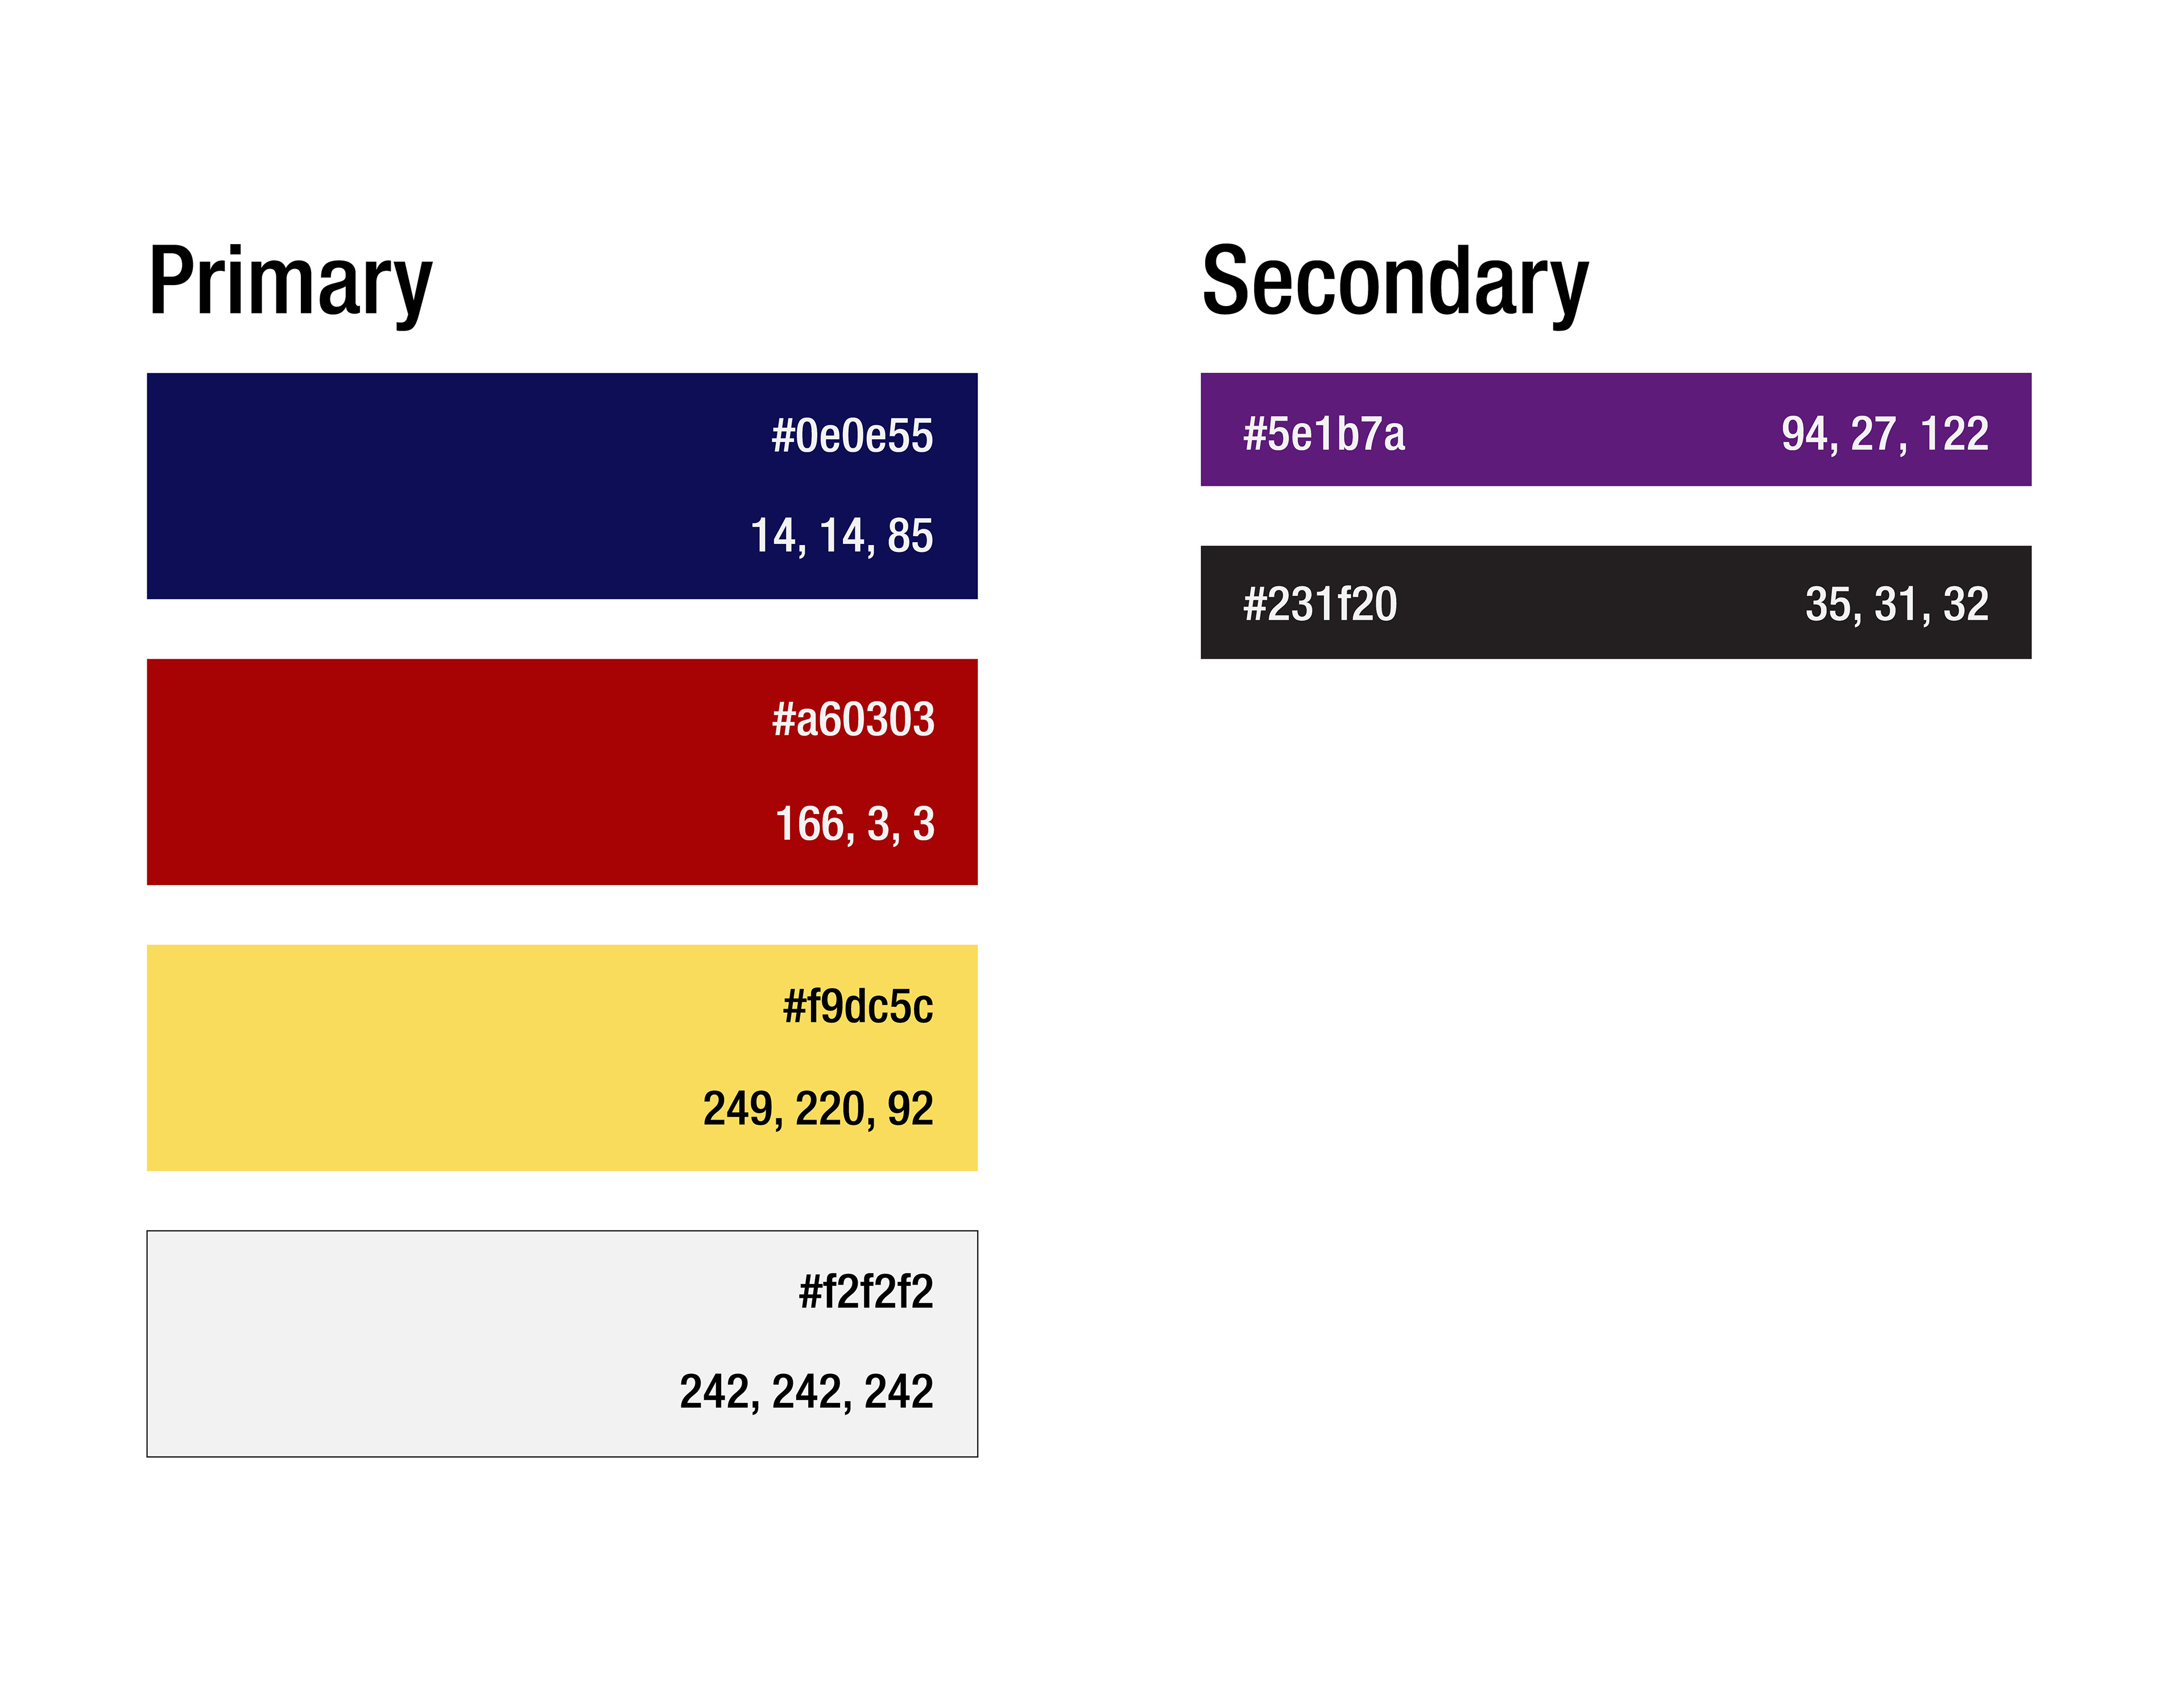The image size is (2184, 1688).
Task: Click the "Secondary" heading
Action: [x=1395, y=282]
